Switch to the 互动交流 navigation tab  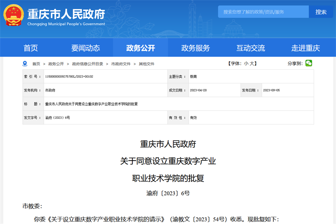coord(251,48)
